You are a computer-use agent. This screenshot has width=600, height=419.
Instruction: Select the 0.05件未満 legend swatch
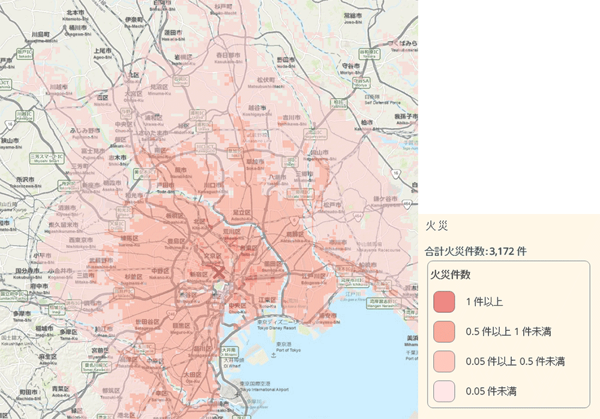(444, 391)
